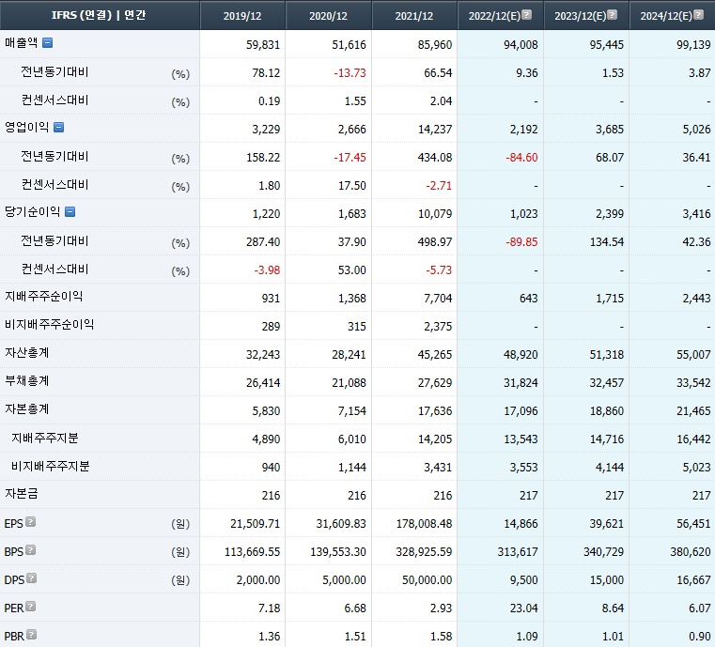715x647 pixels.
Task: Select 당기순이익 value 10,079
Action: click(435, 214)
